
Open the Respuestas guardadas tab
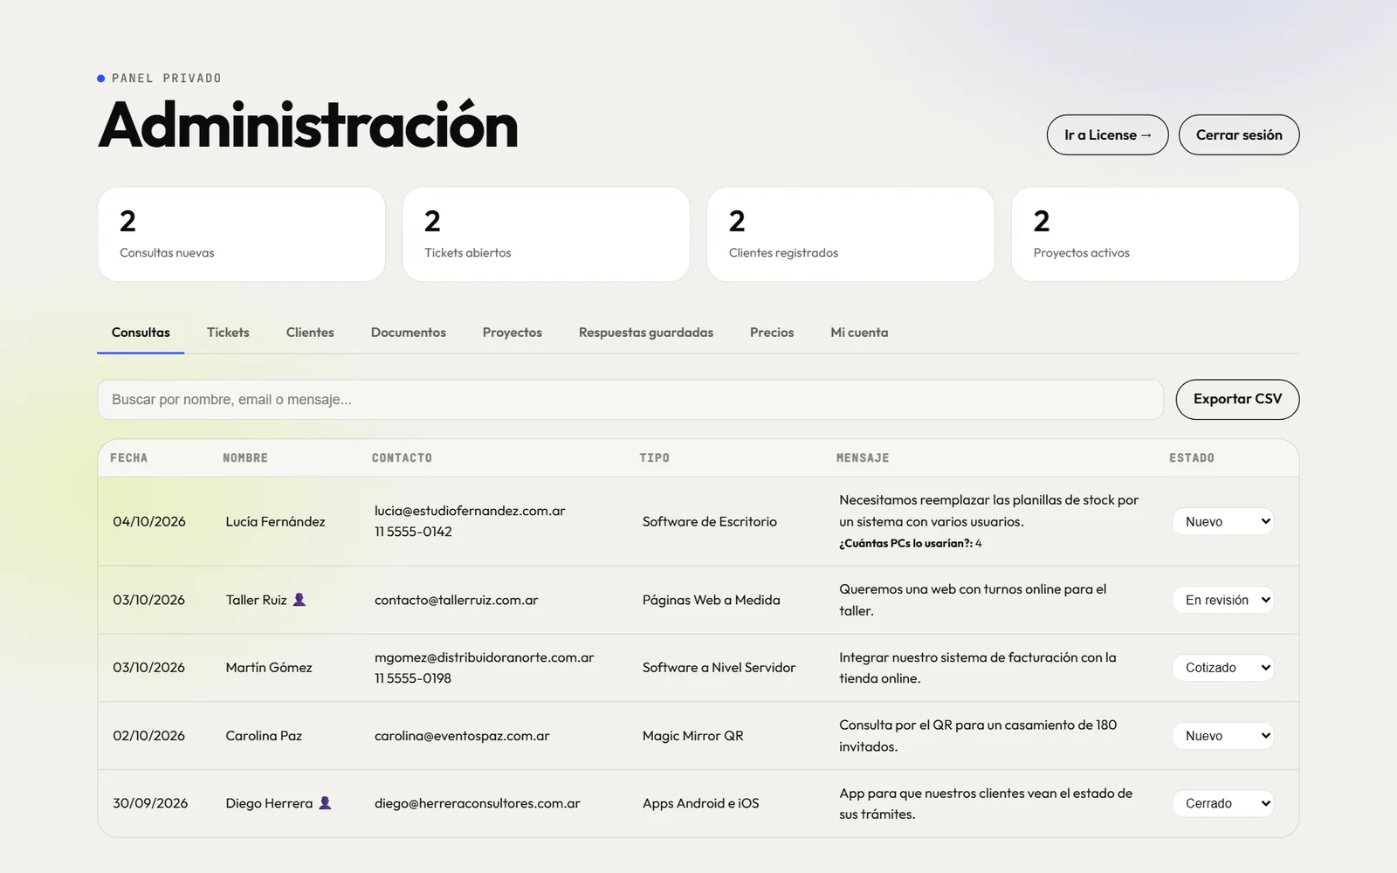pos(646,333)
